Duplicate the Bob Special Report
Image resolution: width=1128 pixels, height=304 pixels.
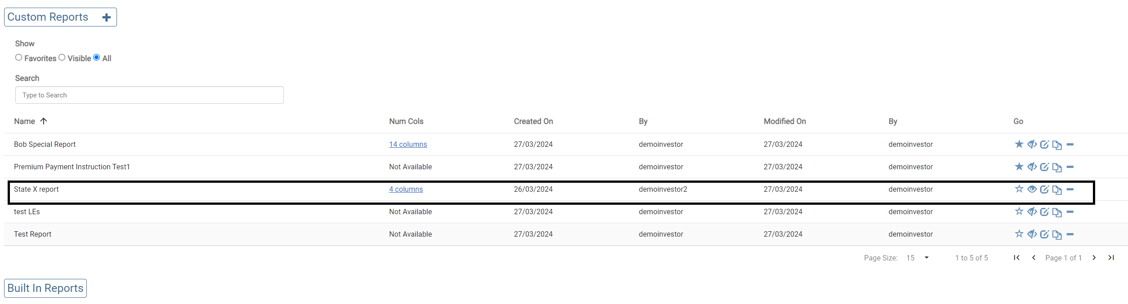pyautogui.click(x=1057, y=145)
